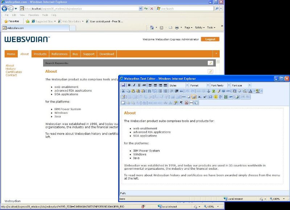Viewport: 290px width, 210px height.
Task: Click the IE Home icon
Action: tap(152, 28)
